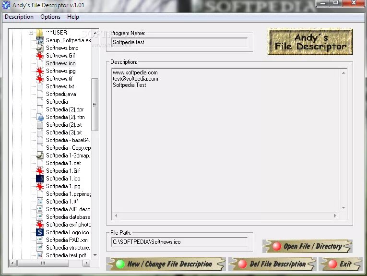The image size is (367, 276).
Task: Open the Description menu
Action: click(19, 17)
